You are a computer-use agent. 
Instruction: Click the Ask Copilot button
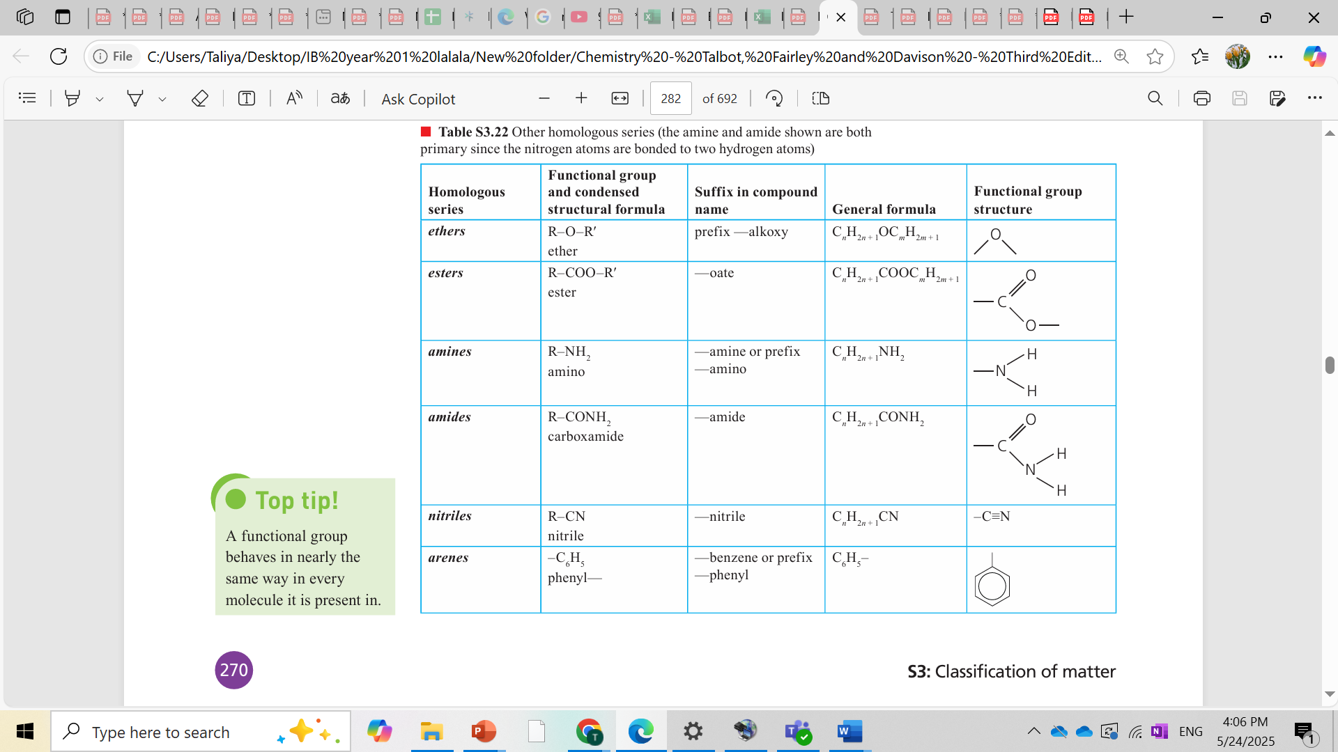[x=418, y=99]
